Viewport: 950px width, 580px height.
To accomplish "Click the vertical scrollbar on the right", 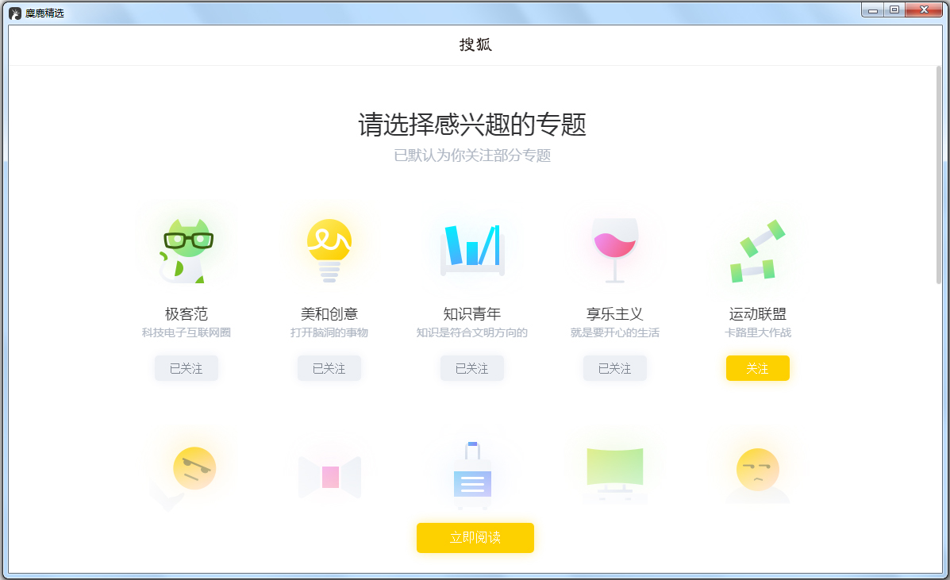I will click(938, 175).
